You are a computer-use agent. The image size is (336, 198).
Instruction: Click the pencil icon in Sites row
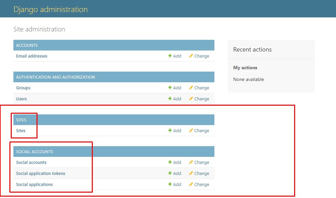pyautogui.click(x=191, y=131)
